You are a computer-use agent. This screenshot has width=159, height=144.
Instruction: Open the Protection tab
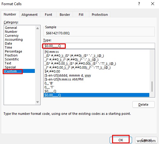[x=100, y=15]
